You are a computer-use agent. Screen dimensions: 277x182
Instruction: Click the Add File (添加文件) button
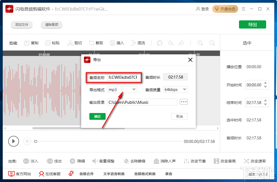[22, 24]
